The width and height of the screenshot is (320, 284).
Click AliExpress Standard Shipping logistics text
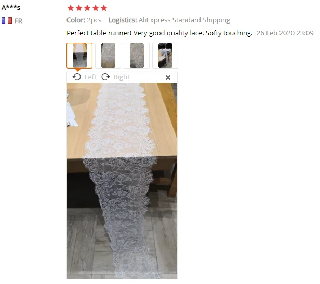coord(184,20)
